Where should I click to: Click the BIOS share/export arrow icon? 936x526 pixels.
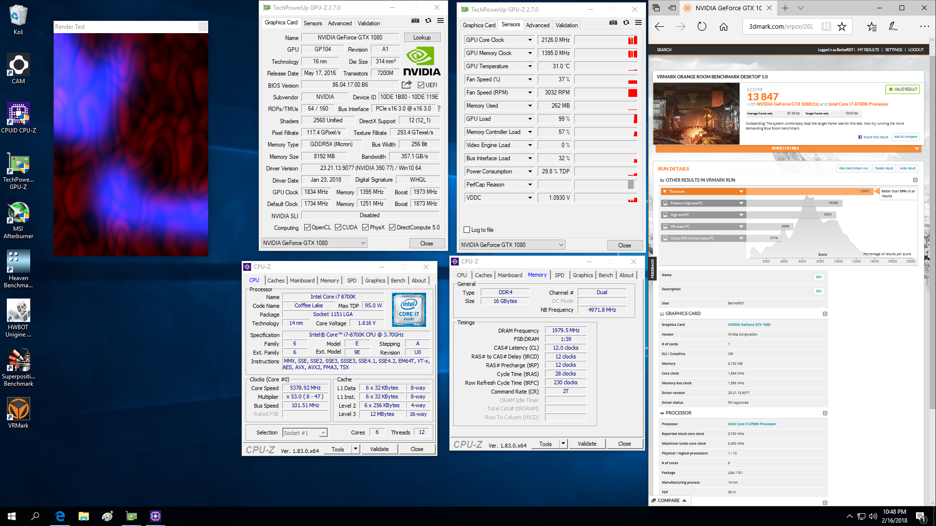pyautogui.click(x=407, y=85)
